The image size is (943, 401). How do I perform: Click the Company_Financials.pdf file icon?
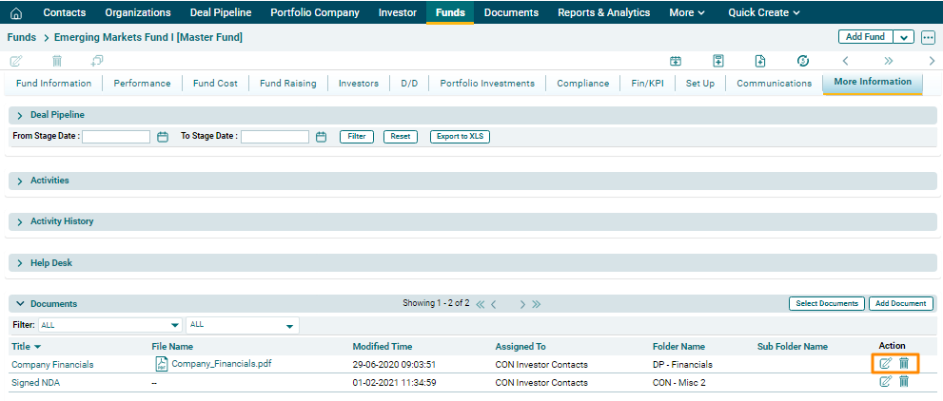point(162,363)
